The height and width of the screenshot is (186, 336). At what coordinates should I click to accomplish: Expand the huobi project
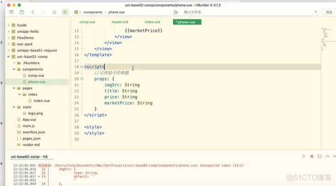point(9,25)
